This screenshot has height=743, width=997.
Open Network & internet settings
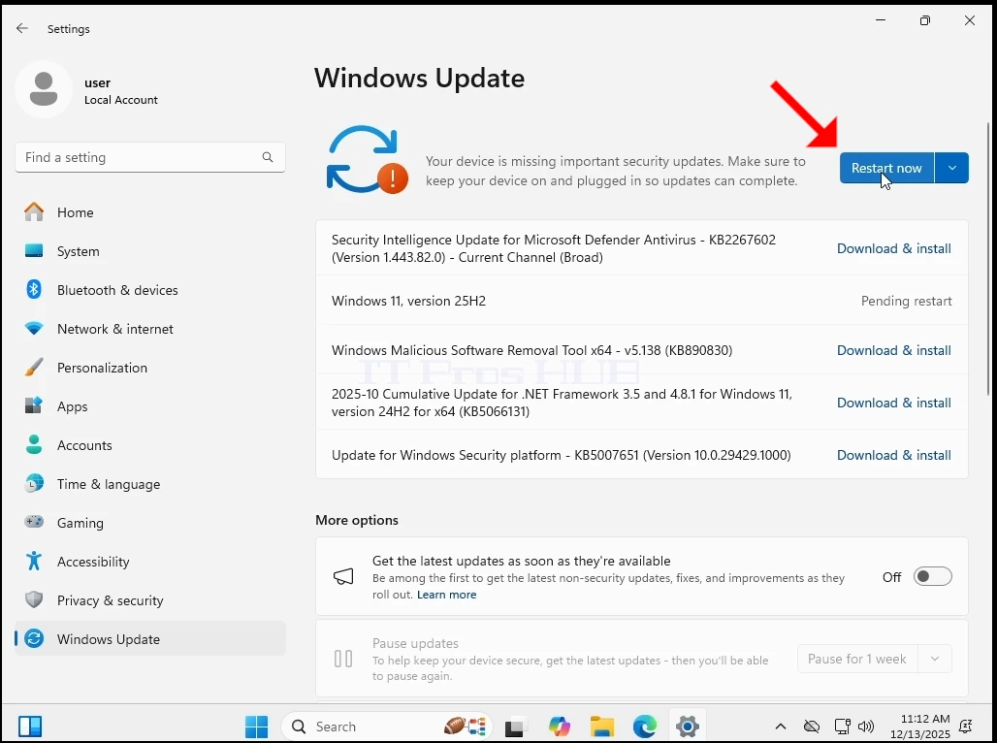tap(150, 329)
